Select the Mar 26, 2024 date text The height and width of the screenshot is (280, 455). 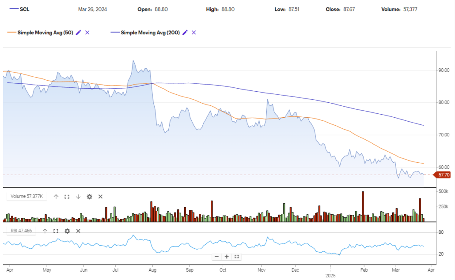click(x=92, y=9)
